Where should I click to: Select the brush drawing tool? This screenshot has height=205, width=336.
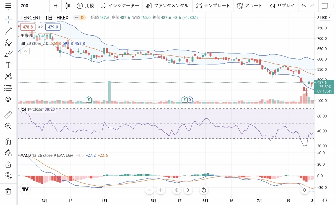8,54
